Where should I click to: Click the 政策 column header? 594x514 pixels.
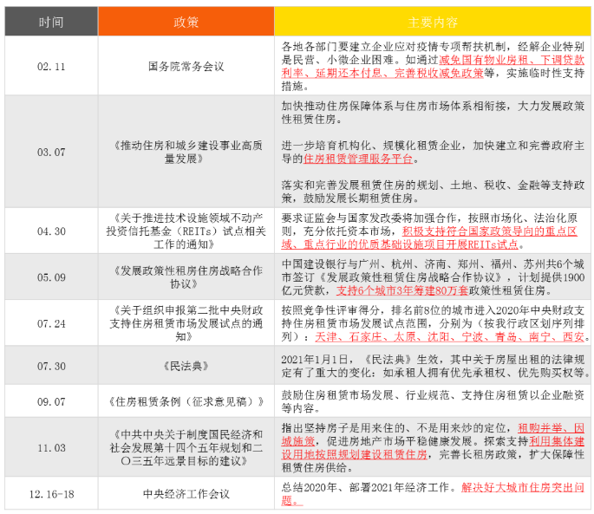coord(187,21)
